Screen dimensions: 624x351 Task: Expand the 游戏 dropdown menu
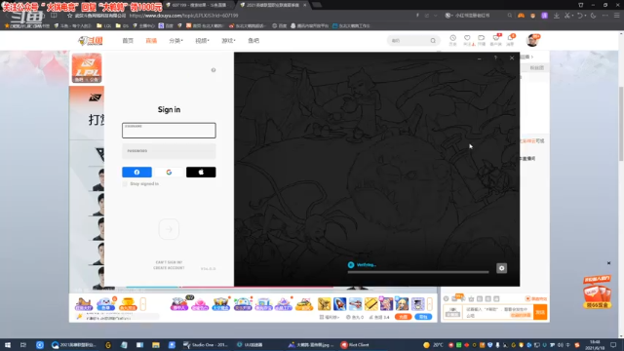coord(228,41)
